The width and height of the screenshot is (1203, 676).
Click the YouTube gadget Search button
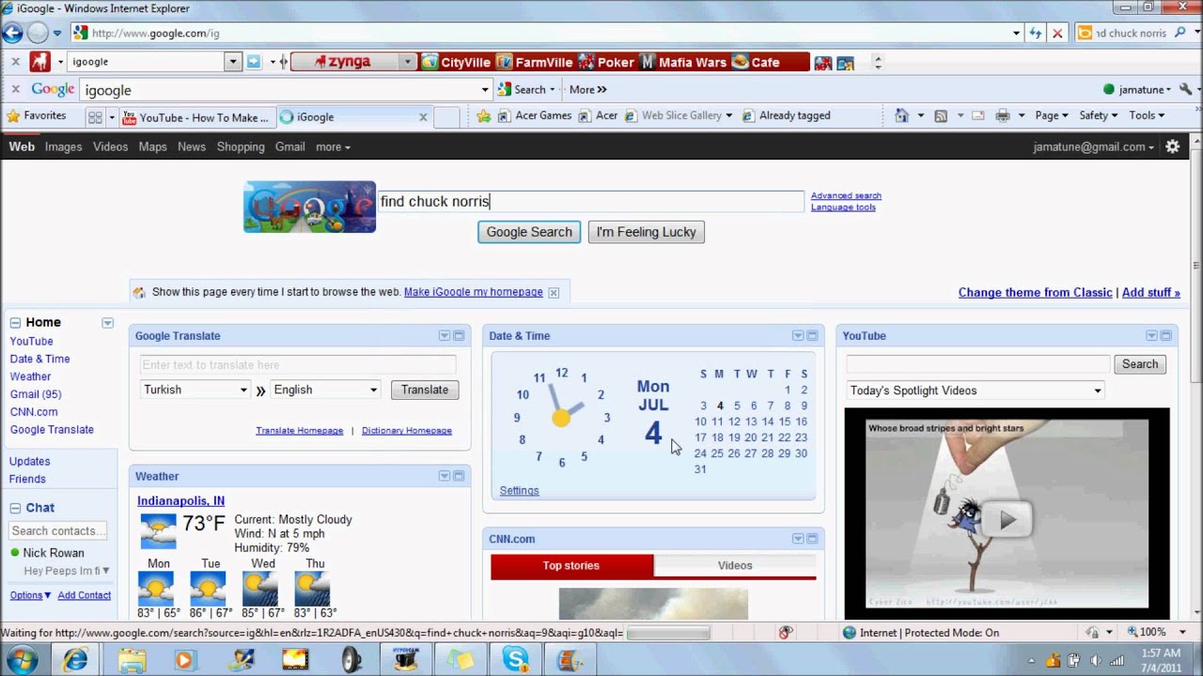(x=1140, y=364)
